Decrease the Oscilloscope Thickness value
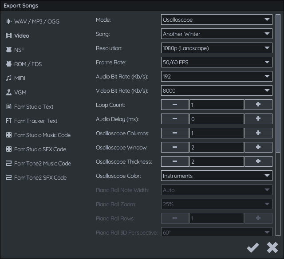The width and height of the screenshot is (284, 259). pyautogui.click(x=175, y=161)
